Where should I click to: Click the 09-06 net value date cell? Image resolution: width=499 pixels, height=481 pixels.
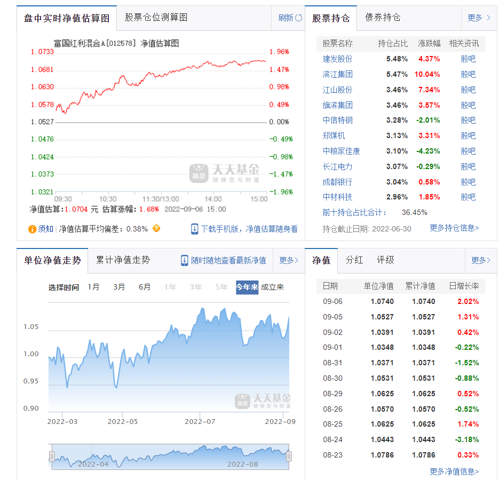tap(332, 301)
